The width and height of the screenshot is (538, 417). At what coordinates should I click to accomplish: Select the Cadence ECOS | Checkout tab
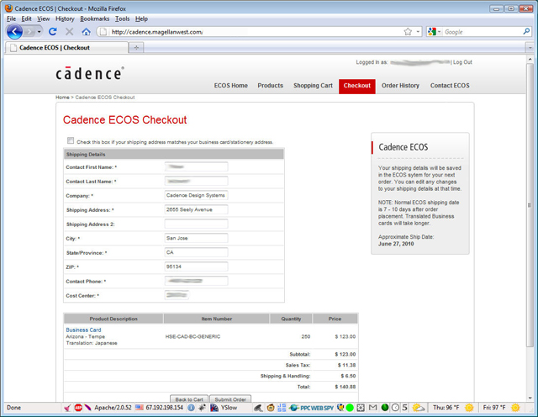click(66, 48)
